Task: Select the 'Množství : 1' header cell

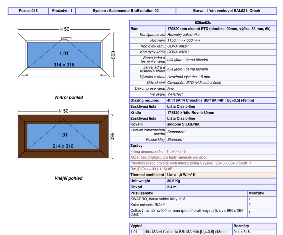Action: pos(62,11)
